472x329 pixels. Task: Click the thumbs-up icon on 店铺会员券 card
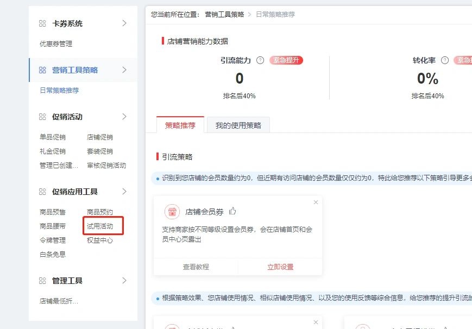coord(232,211)
